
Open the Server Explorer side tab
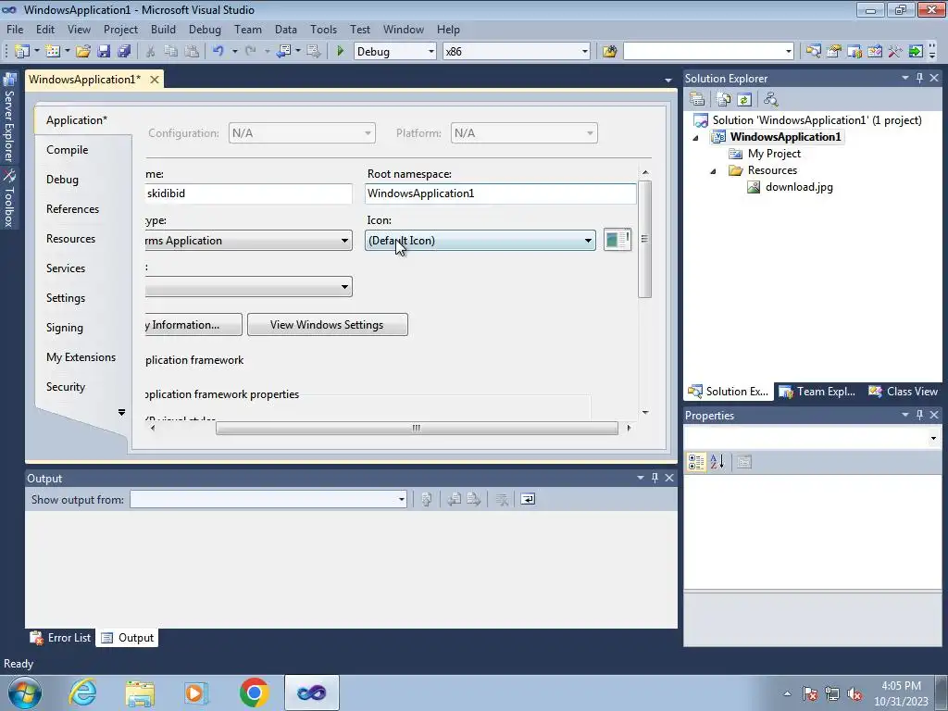pos(9,119)
